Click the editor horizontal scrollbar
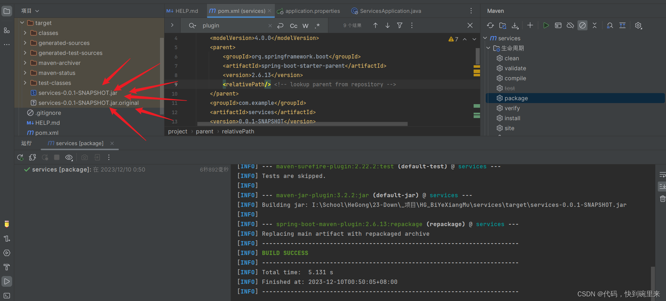The width and height of the screenshot is (666, 301). pos(302,124)
